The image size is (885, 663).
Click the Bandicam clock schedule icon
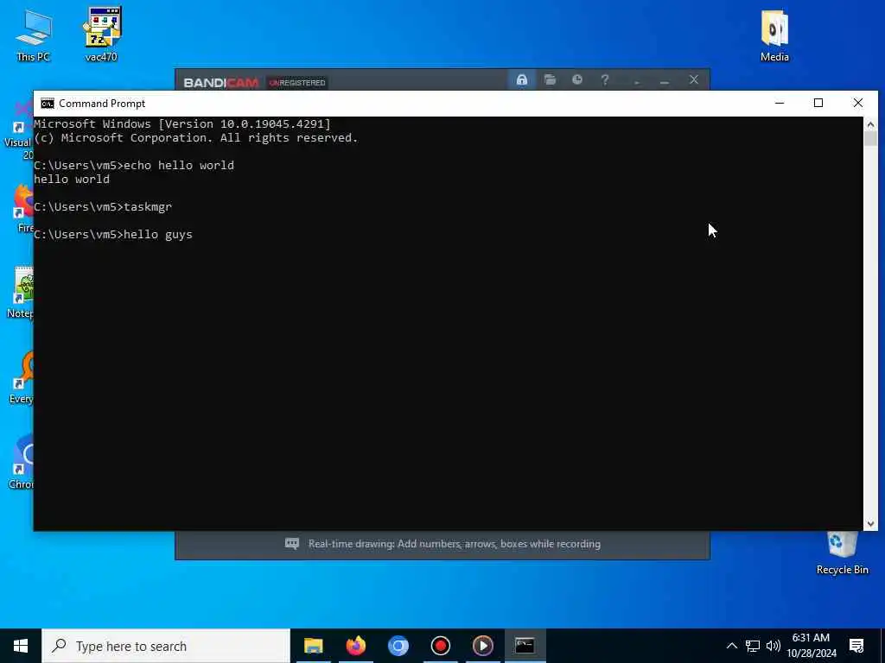point(576,79)
